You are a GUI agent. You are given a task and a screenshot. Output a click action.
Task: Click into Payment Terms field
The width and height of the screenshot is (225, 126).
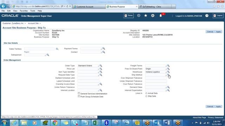pyautogui.click(x=91, y=49)
